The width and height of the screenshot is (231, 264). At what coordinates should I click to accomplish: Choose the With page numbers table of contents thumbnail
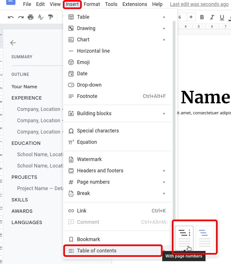[184, 237]
